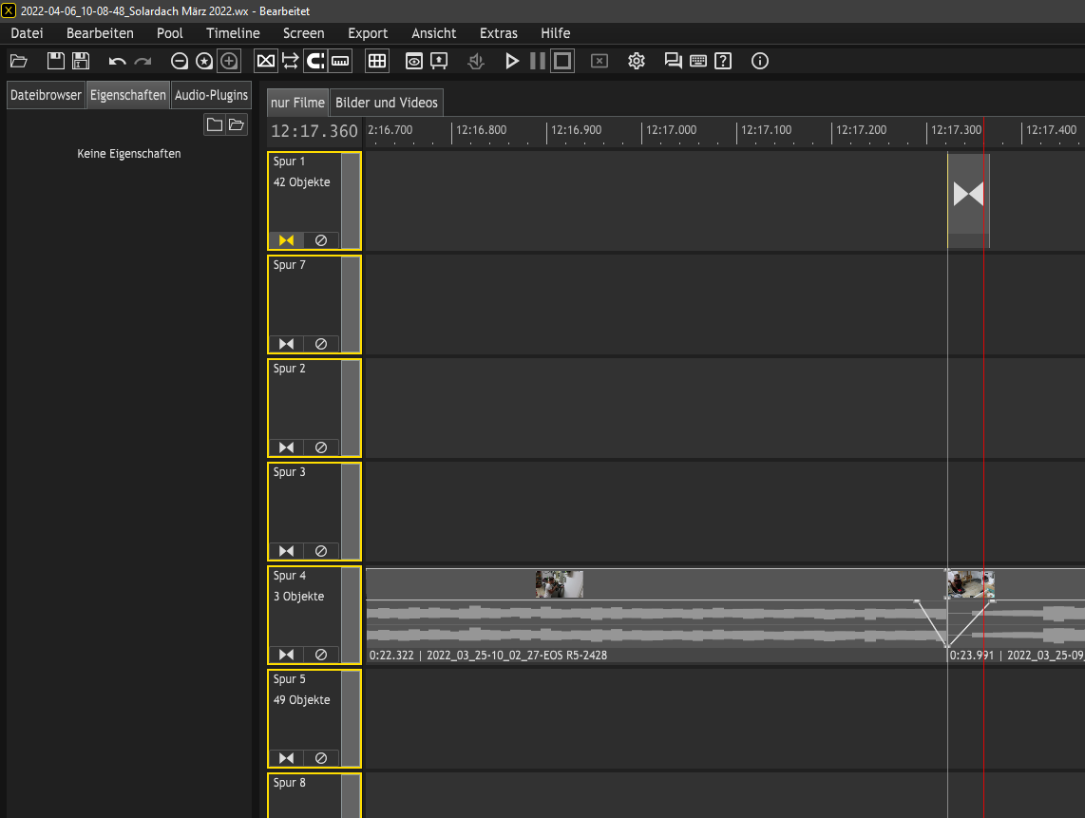This screenshot has height=818, width=1085.
Task: Select the Bilder und Videos tab
Action: click(x=386, y=103)
